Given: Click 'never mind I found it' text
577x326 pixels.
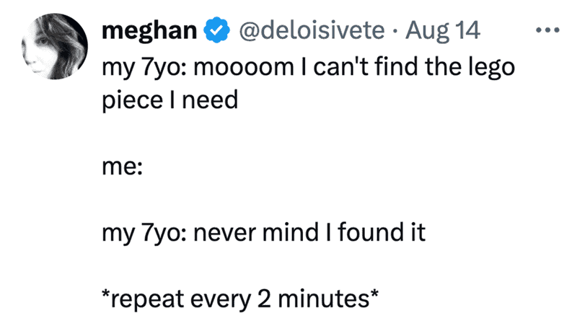Looking at the screenshot, I should point(309,233).
